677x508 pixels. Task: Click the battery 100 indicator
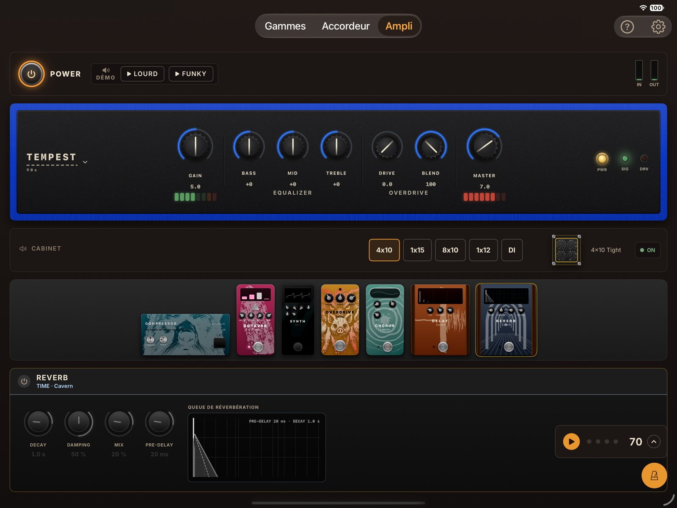[656, 8]
